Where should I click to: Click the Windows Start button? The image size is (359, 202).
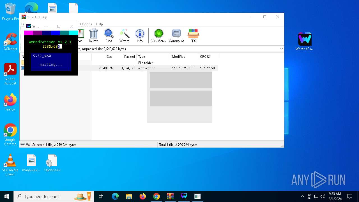(x=7, y=196)
